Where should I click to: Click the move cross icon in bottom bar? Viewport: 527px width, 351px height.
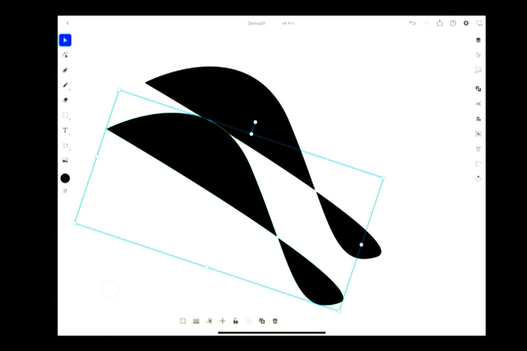(223, 321)
